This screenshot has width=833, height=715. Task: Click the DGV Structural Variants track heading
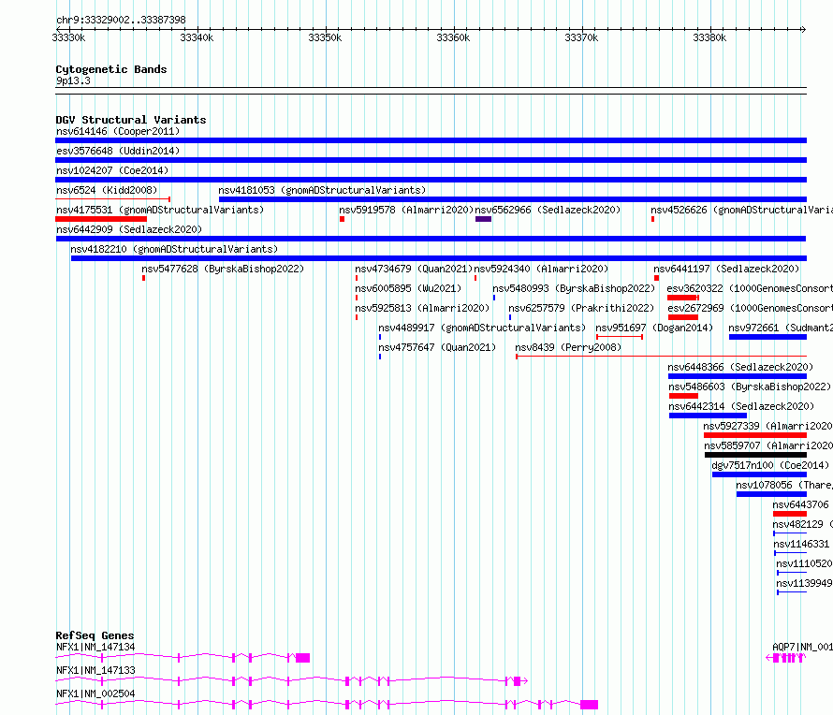point(131,120)
